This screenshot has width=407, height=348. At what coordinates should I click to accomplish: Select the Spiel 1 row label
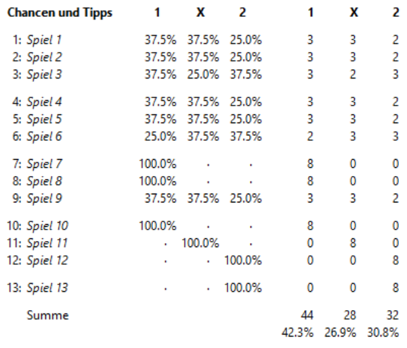[44, 40]
